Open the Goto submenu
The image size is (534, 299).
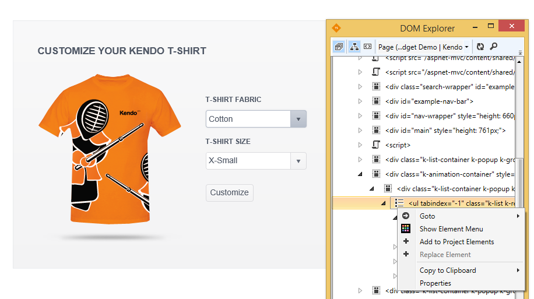click(x=462, y=216)
